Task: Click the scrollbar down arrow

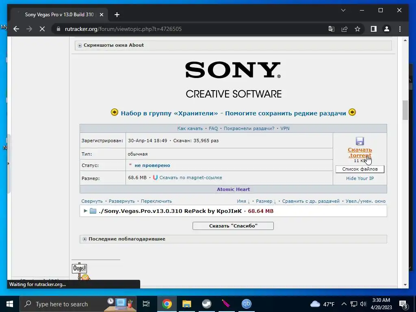Action: click(x=405, y=285)
